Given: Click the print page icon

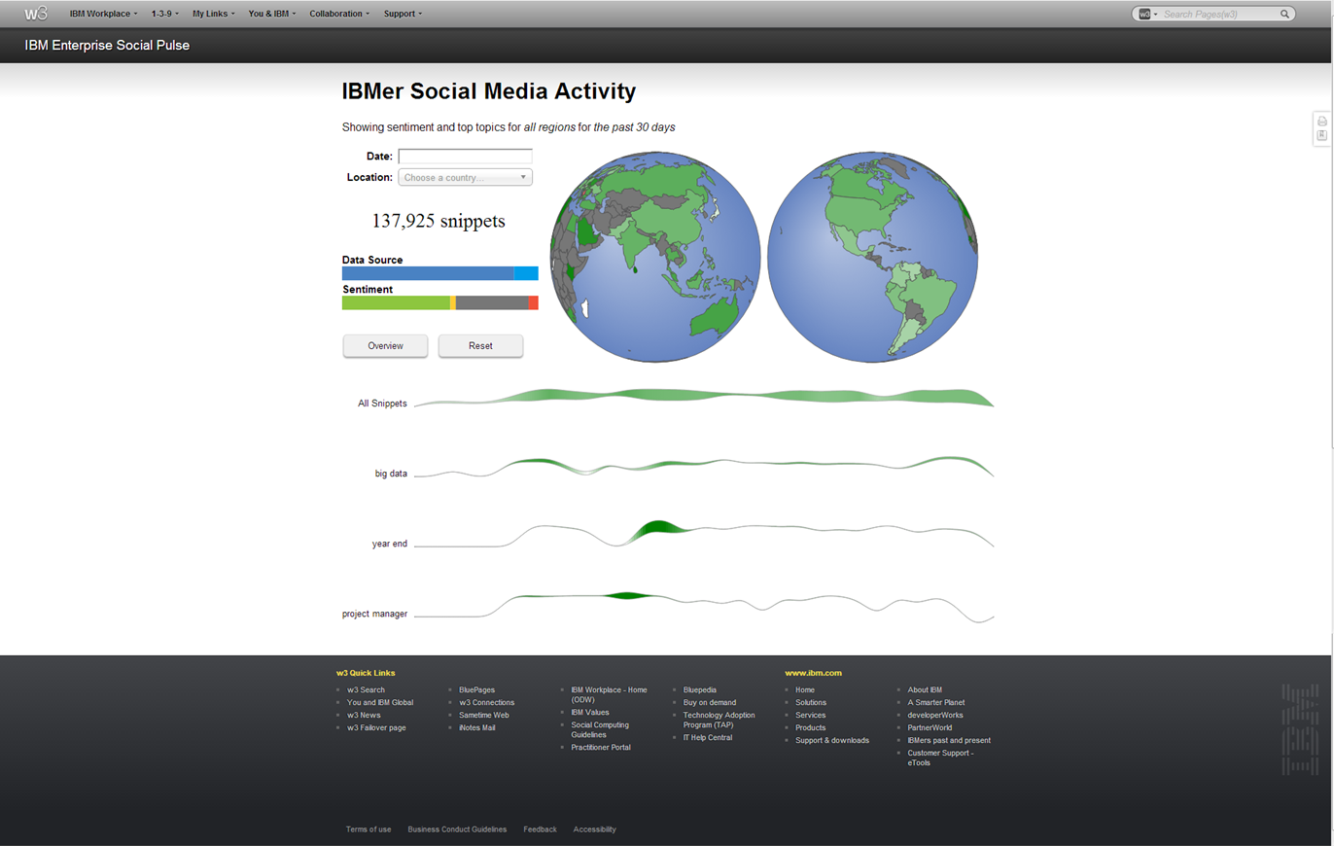Looking at the screenshot, I should coord(1321,122).
